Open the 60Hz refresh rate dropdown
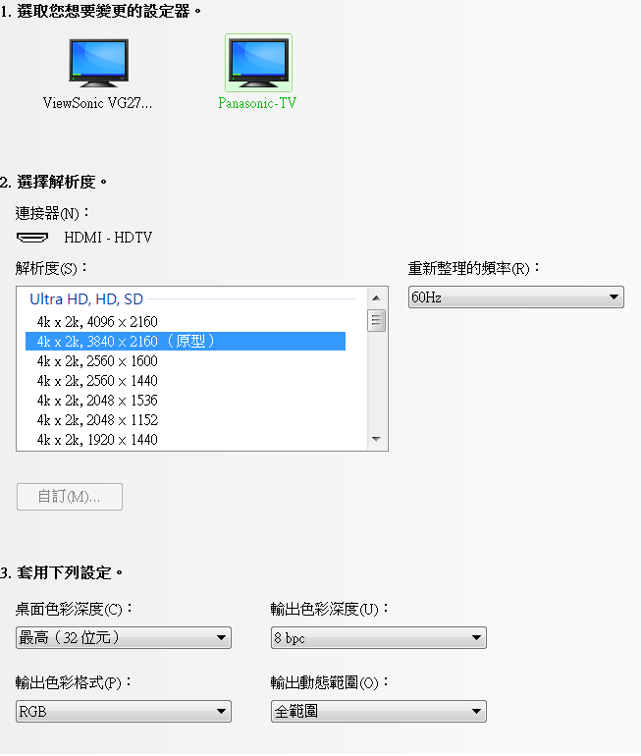Image resolution: width=641 pixels, height=756 pixels. coord(515,297)
